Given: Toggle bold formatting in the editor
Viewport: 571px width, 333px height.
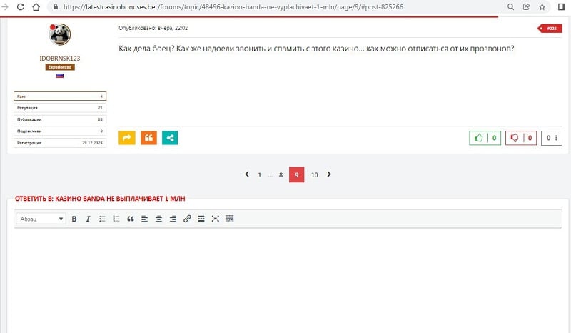Looking at the screenshot, I should pos(74,219).
